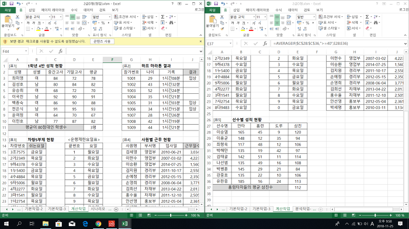Increase decimal places in left Excel window
Image resolution: width=409 pixels, height=229 pixels.
point(95,29)
